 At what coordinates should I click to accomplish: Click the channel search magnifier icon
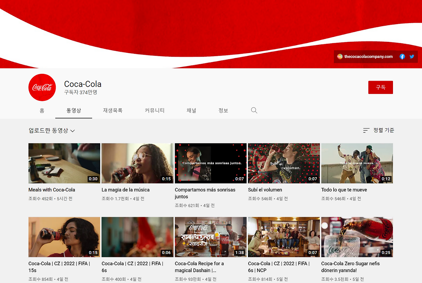254,110
